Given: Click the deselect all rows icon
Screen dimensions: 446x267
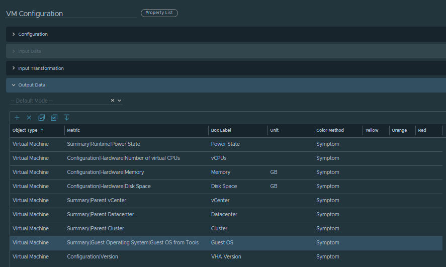Looking at the screenshot, I should pyautogui.click(x=54, y=118).
